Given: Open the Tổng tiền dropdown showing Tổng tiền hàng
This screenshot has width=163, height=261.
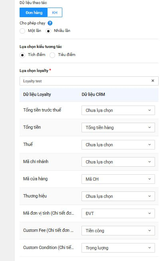Looking at the screenshot, I should click(x=118, y=128).
